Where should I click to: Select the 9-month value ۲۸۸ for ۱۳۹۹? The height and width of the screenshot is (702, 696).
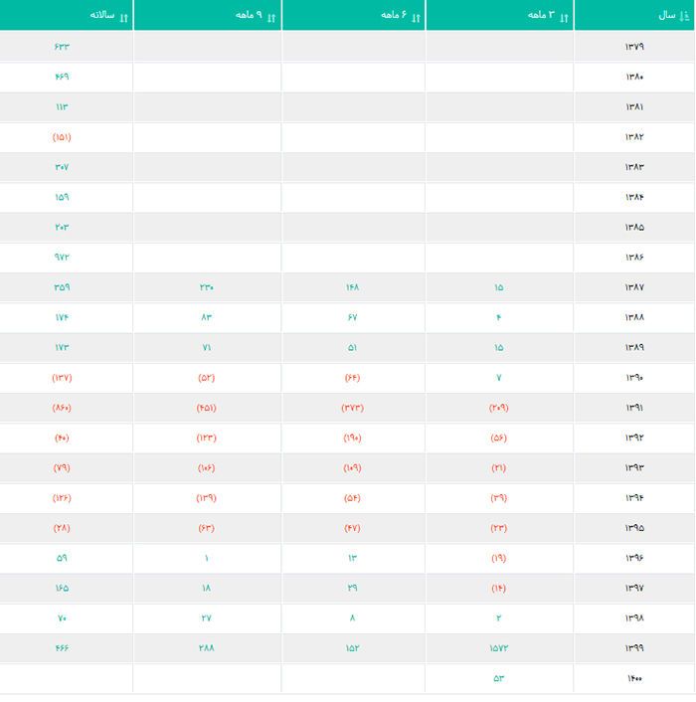pyautogui.click(x=207, y=648)
